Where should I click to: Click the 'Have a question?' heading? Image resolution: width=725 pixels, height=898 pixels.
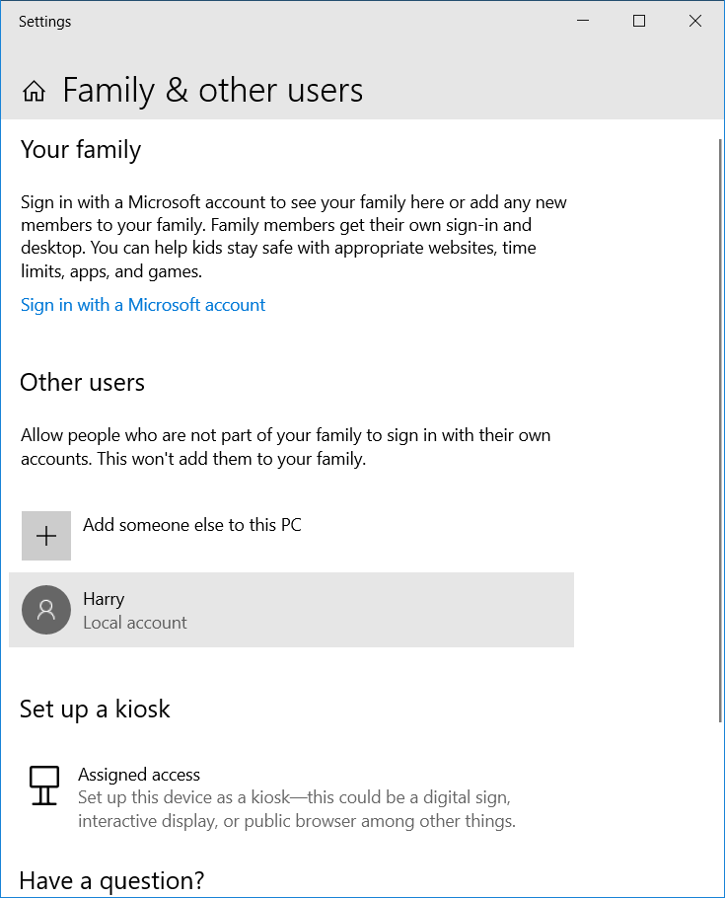111,881
